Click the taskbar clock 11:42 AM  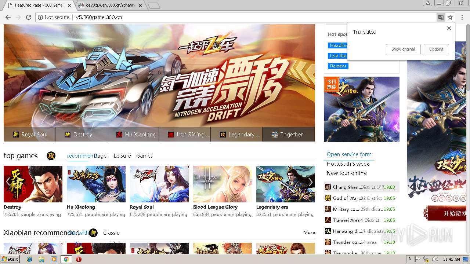coord(451,259)
